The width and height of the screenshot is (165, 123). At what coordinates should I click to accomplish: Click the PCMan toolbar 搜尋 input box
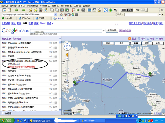tap(141, 14)
